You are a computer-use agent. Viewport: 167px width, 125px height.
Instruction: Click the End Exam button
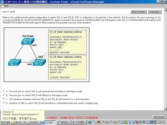pos(159,117)
